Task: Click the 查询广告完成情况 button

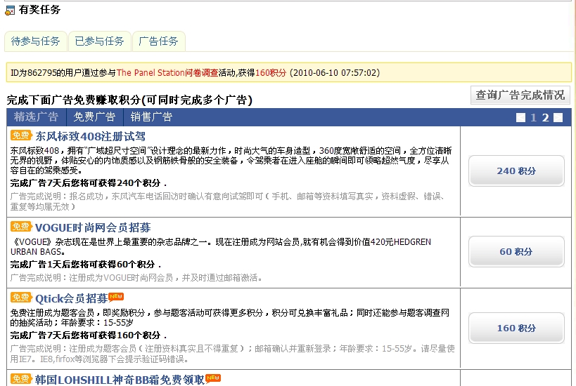Action: (520, 95)
